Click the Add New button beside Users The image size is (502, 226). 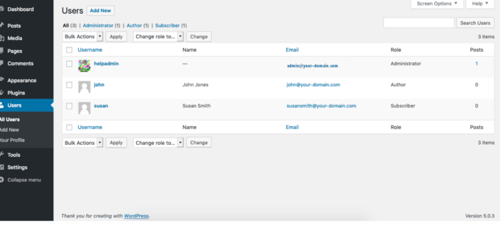pyautogui.click(x=100, y=11)
